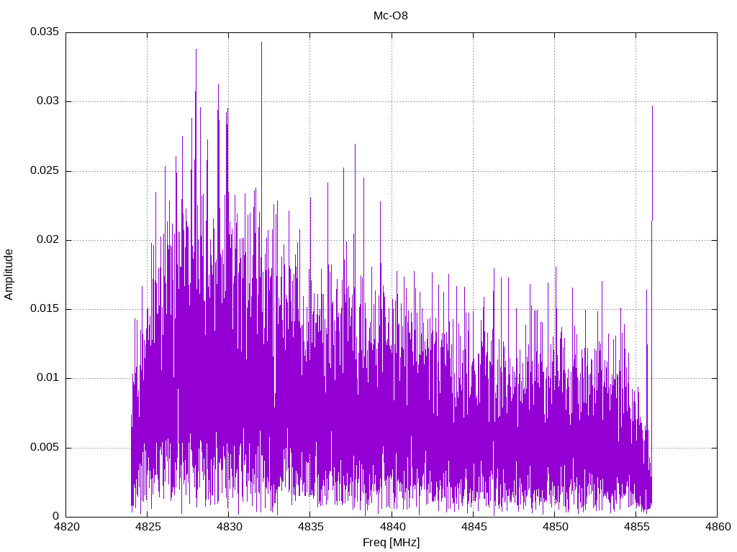Click the Amplitude y-axis label

(x=9, y=275)
